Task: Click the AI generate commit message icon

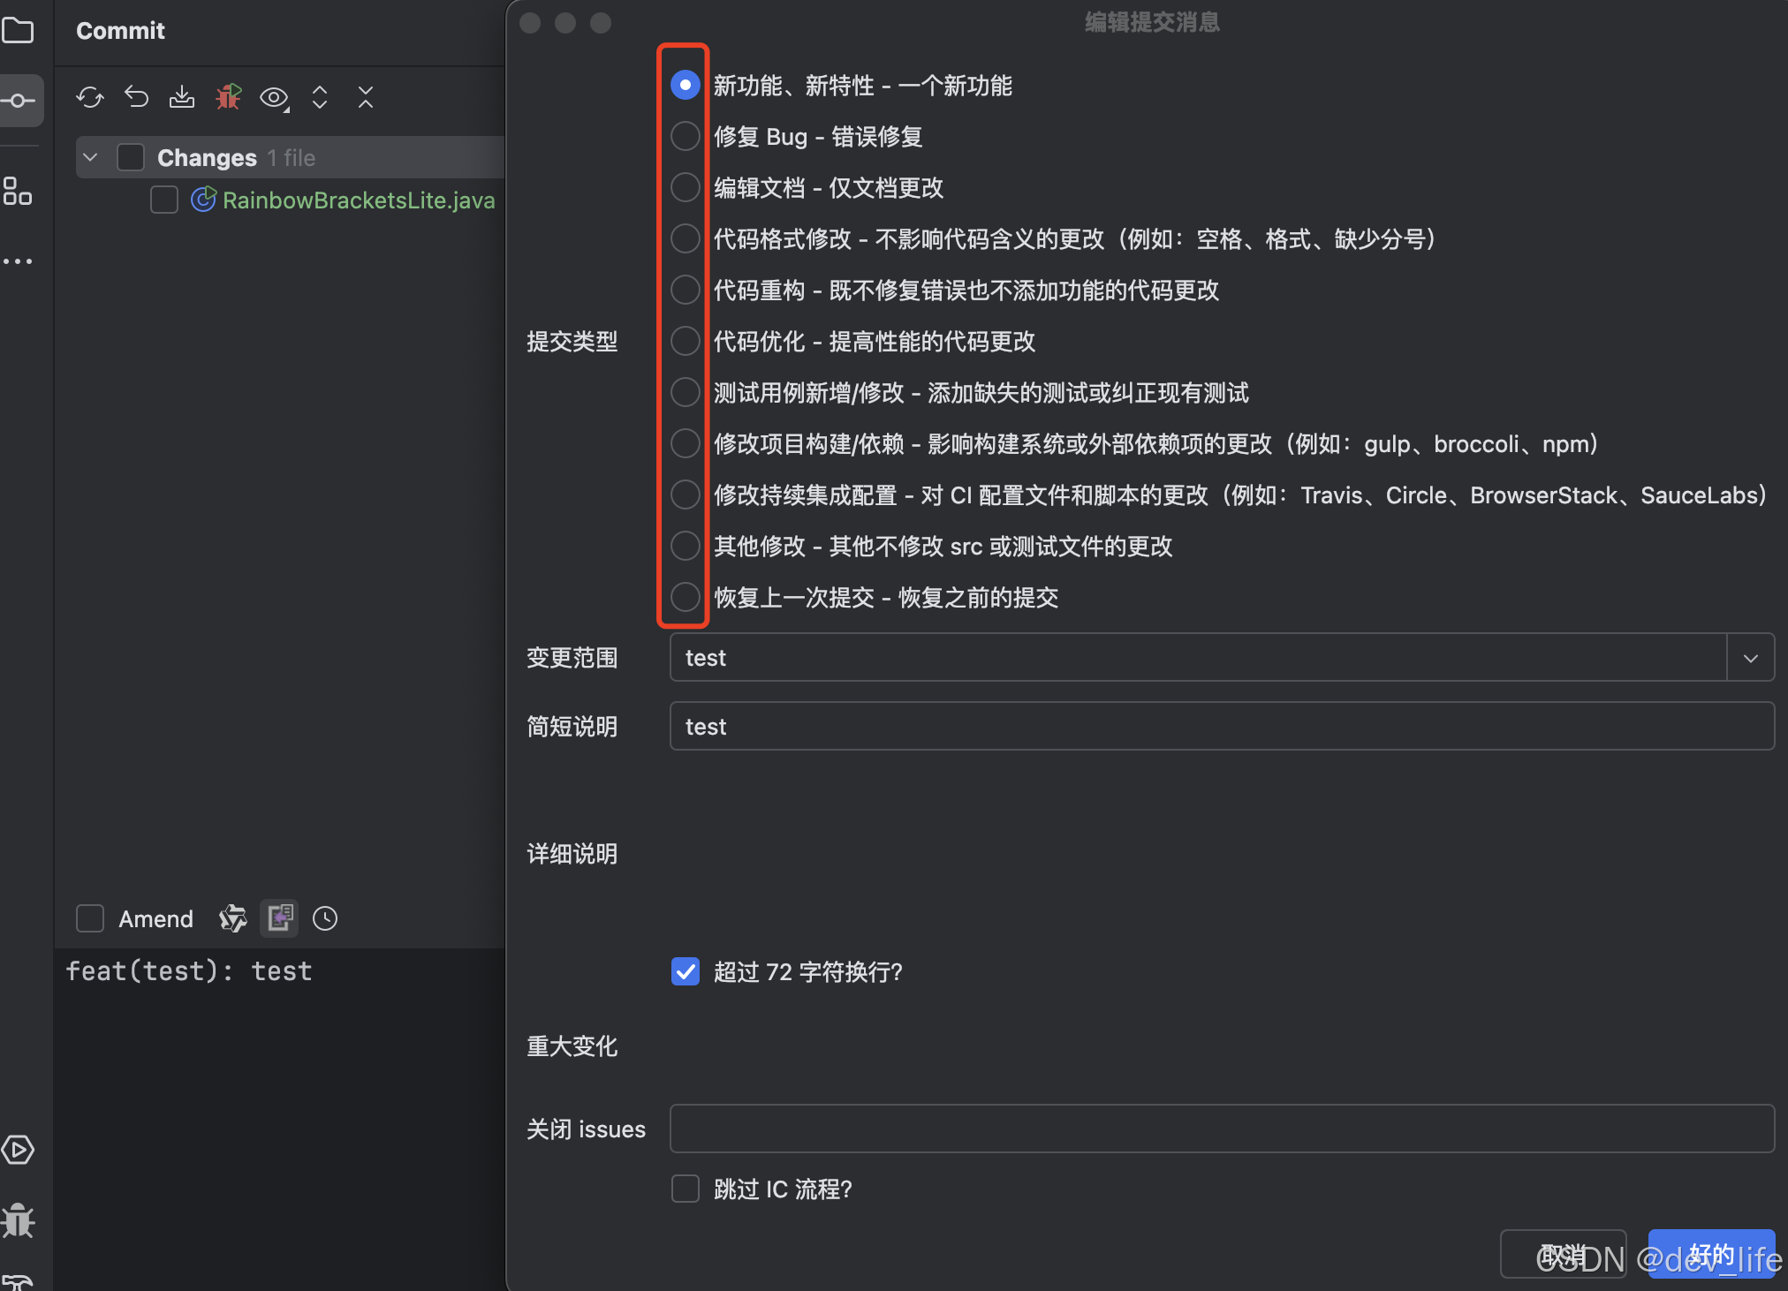Action: pyautogui.click(x=233, y=918)
